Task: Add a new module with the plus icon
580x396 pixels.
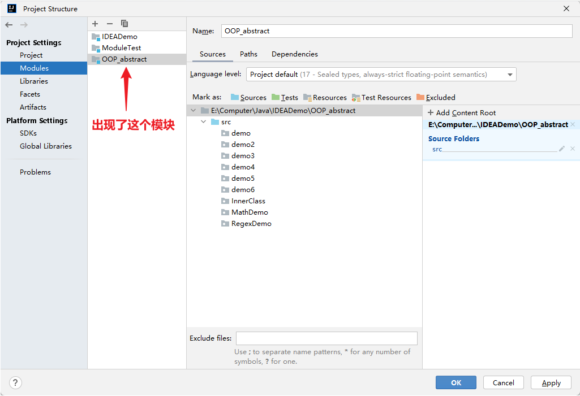Action: pos(95,24)
